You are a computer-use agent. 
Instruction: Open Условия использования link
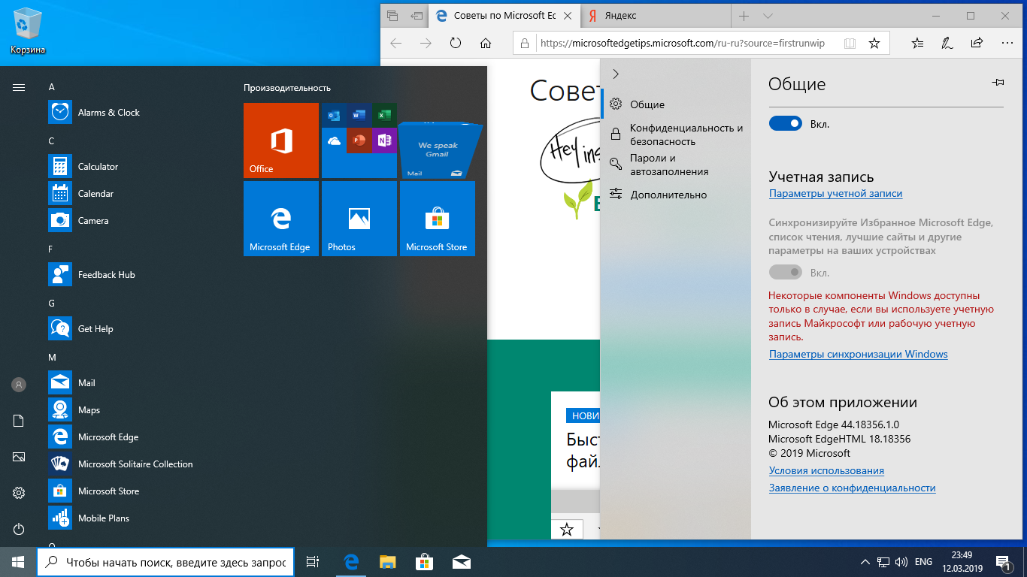point(826,470)
